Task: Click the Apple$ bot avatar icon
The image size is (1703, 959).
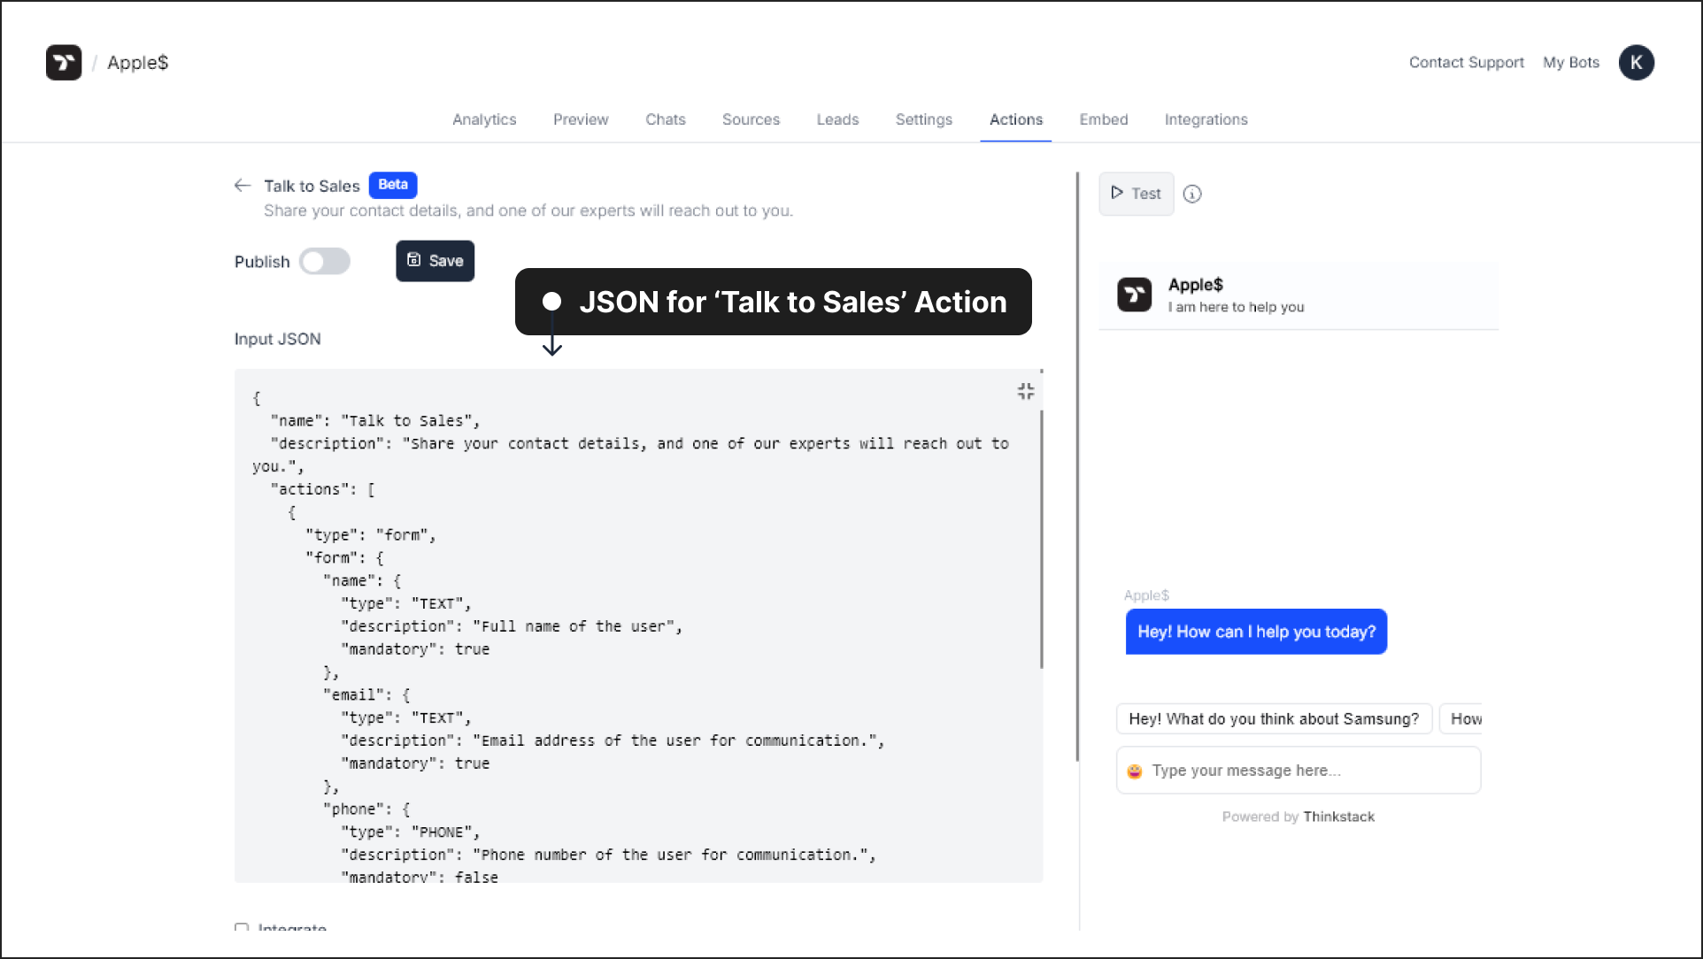Action: 1133,294
